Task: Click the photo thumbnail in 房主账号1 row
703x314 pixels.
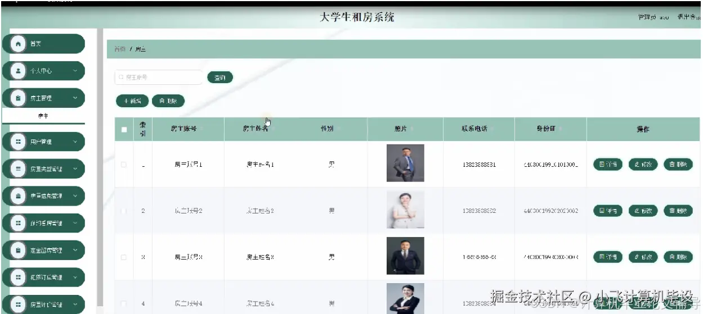Action: [x=405, y=163]
